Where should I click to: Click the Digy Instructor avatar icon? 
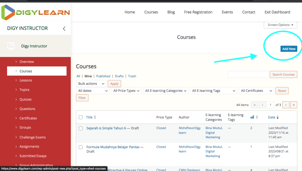point(11,46)
